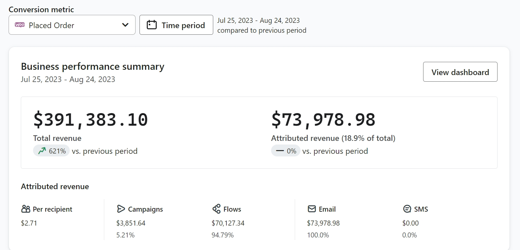Click the Campaigns revenue value $3,851.64
The height and width of the screenshot is (250, 520).
click(x=131, y=223)
